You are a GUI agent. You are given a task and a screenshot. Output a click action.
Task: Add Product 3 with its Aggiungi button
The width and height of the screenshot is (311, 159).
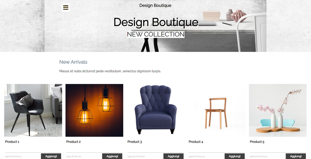click(x=173, y=156)
